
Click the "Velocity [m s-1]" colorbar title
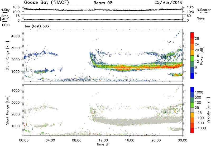point(208,110)
